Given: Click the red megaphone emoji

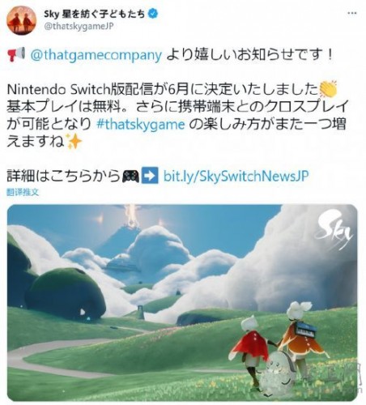Looking at the screenshot, I should tap(17, 54).
